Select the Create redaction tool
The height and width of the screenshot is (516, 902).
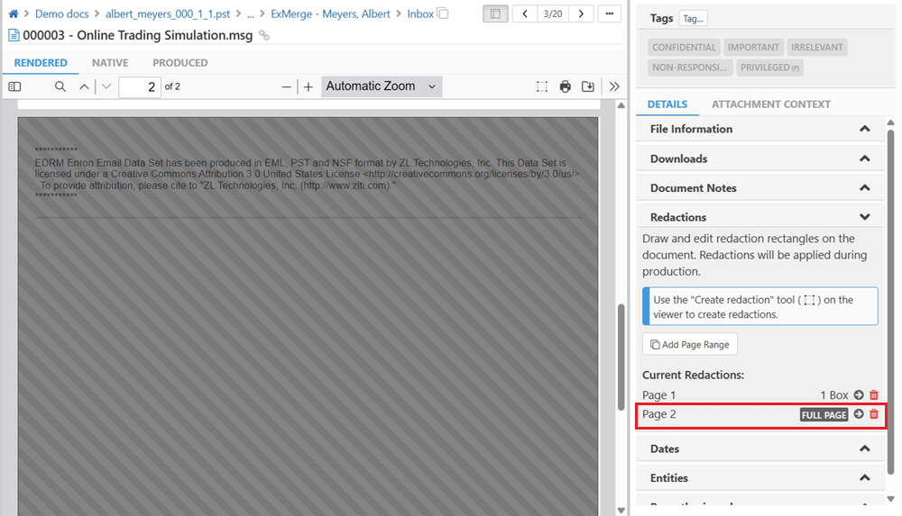(542, 86)
